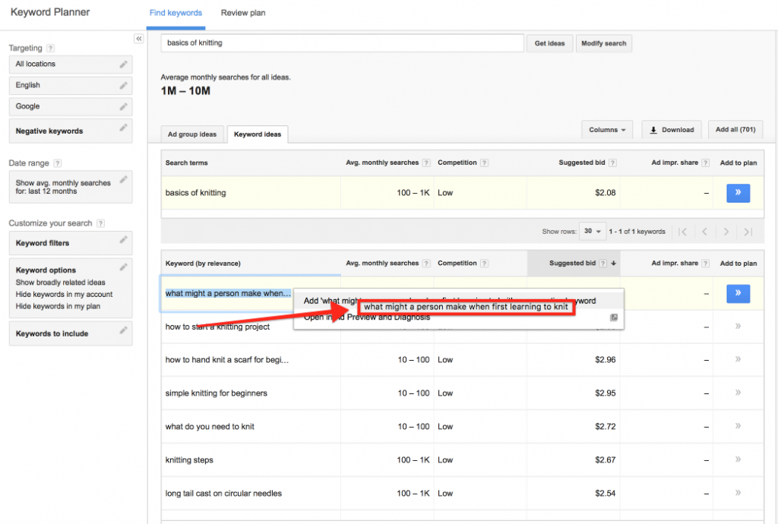Screen dimensions: 778x524
Task: Open the Show rows 30 dropdown
Action: pyautogui.click(x=593, y=232)
